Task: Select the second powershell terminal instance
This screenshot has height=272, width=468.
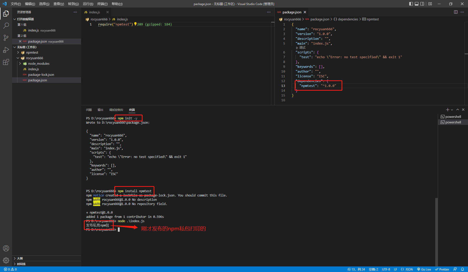Action: [453, 122]
